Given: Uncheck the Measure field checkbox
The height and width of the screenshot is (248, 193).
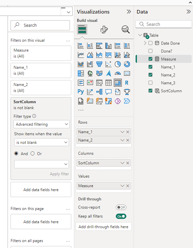Looking at the screenshot, I should point(150,59).
